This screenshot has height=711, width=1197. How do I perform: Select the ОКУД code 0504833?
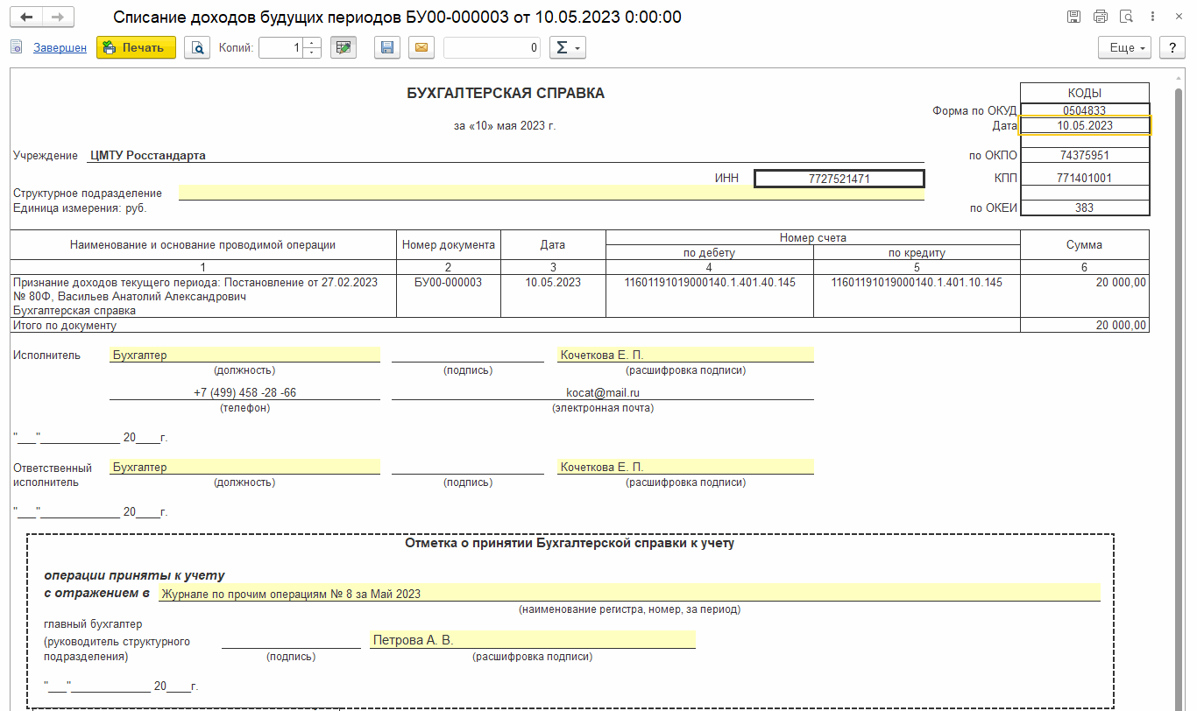coord(1085,110)
